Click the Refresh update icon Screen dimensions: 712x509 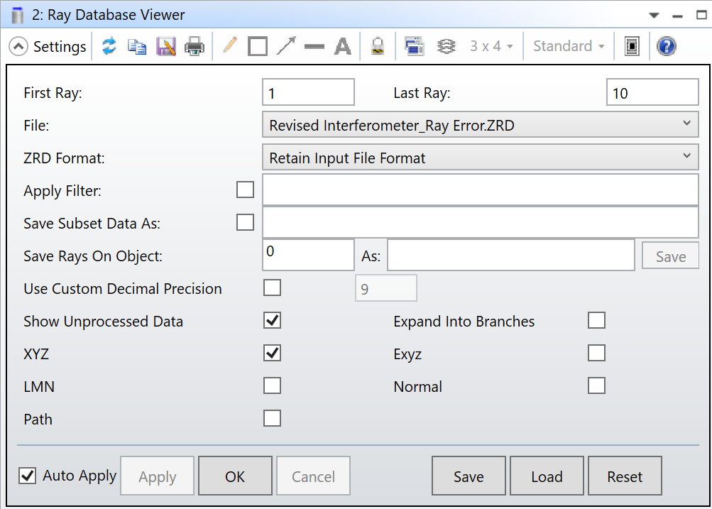pyautogui.click(x=109, y=46)
